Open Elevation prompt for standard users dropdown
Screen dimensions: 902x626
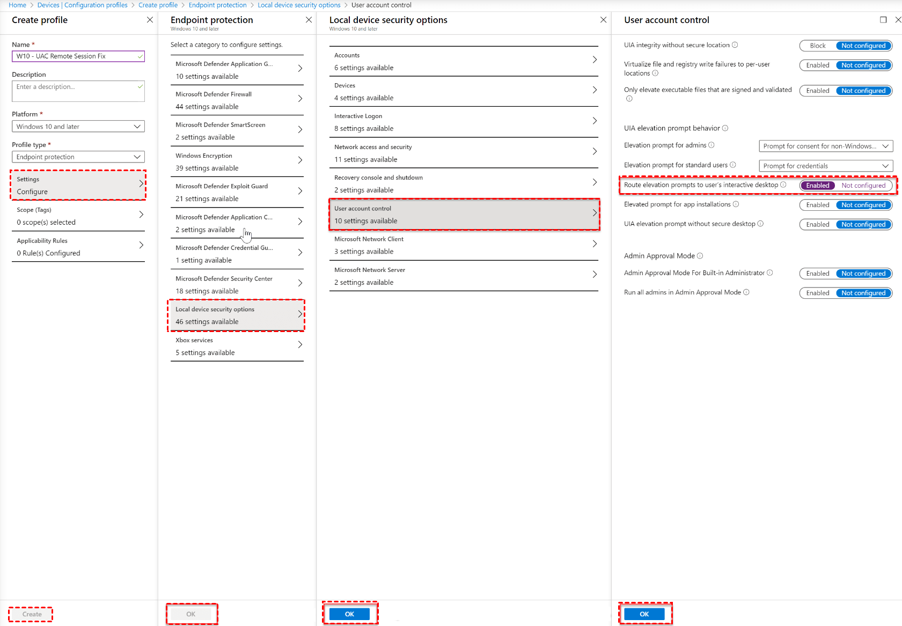[x=826, y=166]
